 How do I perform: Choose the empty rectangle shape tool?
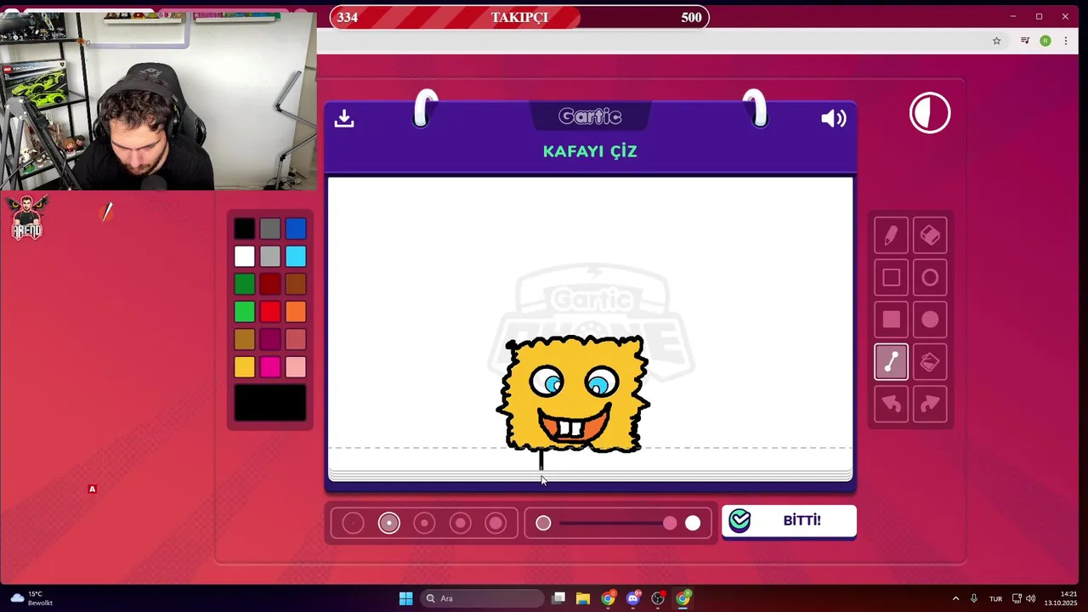tap(891, 278)
